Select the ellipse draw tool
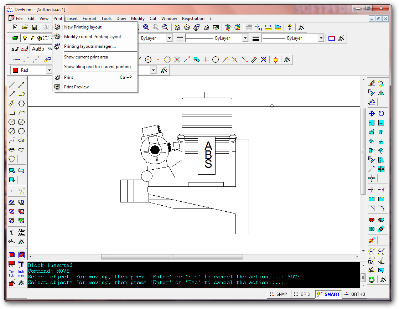399x309 pixels. click(21, 140)
